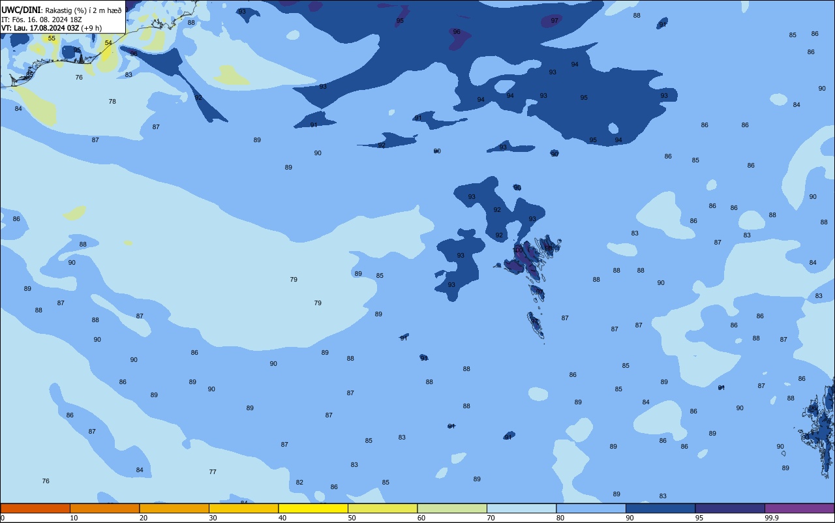Image resolution: width=835 pixels, height=523 pixels.
Task: Select the humidity value 55 on the map
Action: [52, 38]
